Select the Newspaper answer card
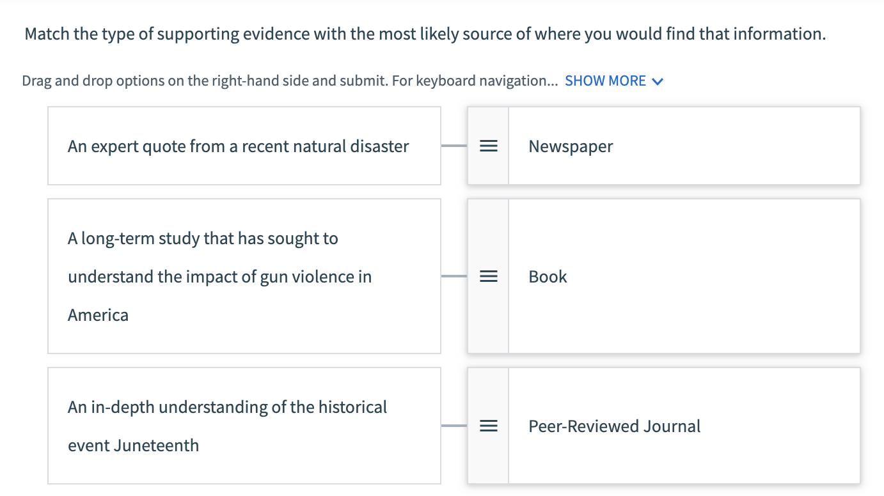884x496 pixels. click(x=684, y=146)
